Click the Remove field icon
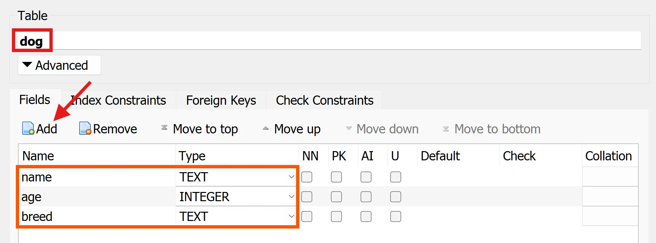Viewport: 656px width, 243px height. [85, 128]
